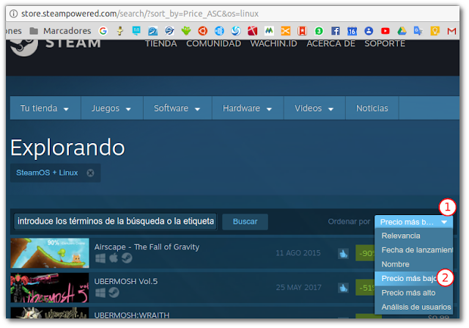
Task: Click Airscape -90% discount badge
Action: [x=365, y=253]
